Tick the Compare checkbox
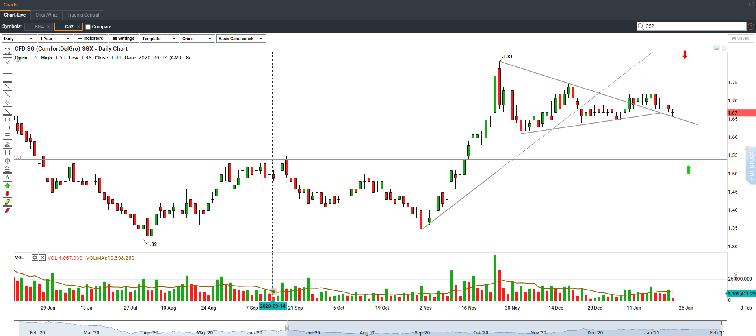756x336 pixels. coord(88,27)
